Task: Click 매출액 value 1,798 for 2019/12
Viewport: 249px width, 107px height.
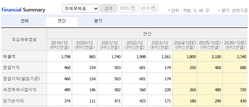Action: coord(66,57)
